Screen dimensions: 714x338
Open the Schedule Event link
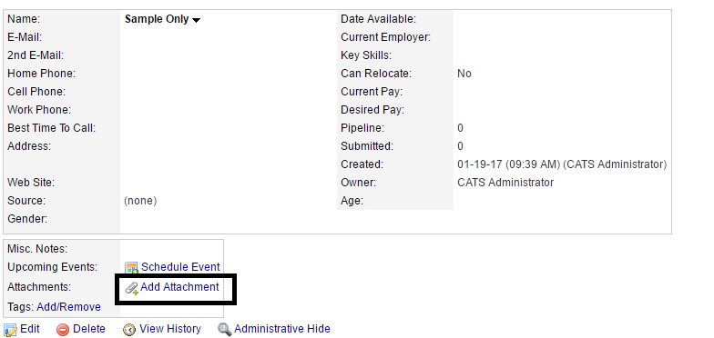tap(180, 267)
